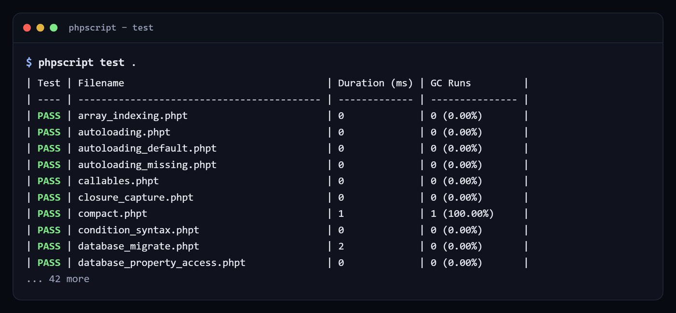Click PASS status for condition_syntax.phpt
Viewport: 676px width, 313px height.
pos(49,230)
